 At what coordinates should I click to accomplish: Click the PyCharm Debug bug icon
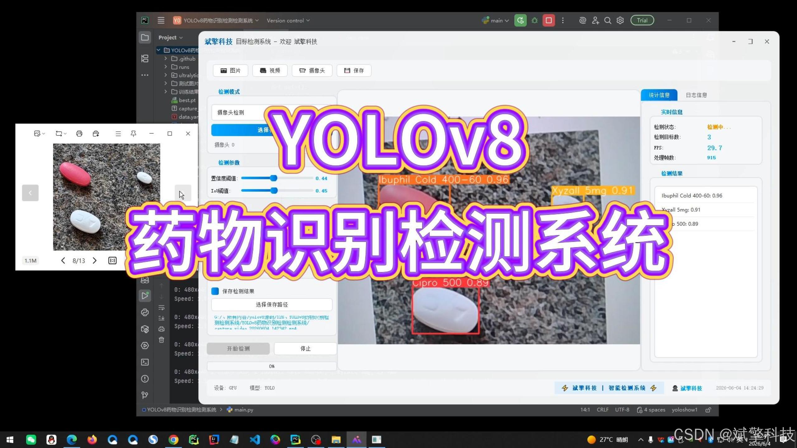coord(535,21)
